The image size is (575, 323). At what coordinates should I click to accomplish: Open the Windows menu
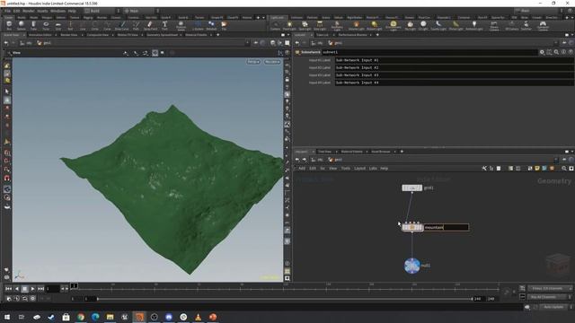coord(57,11)
